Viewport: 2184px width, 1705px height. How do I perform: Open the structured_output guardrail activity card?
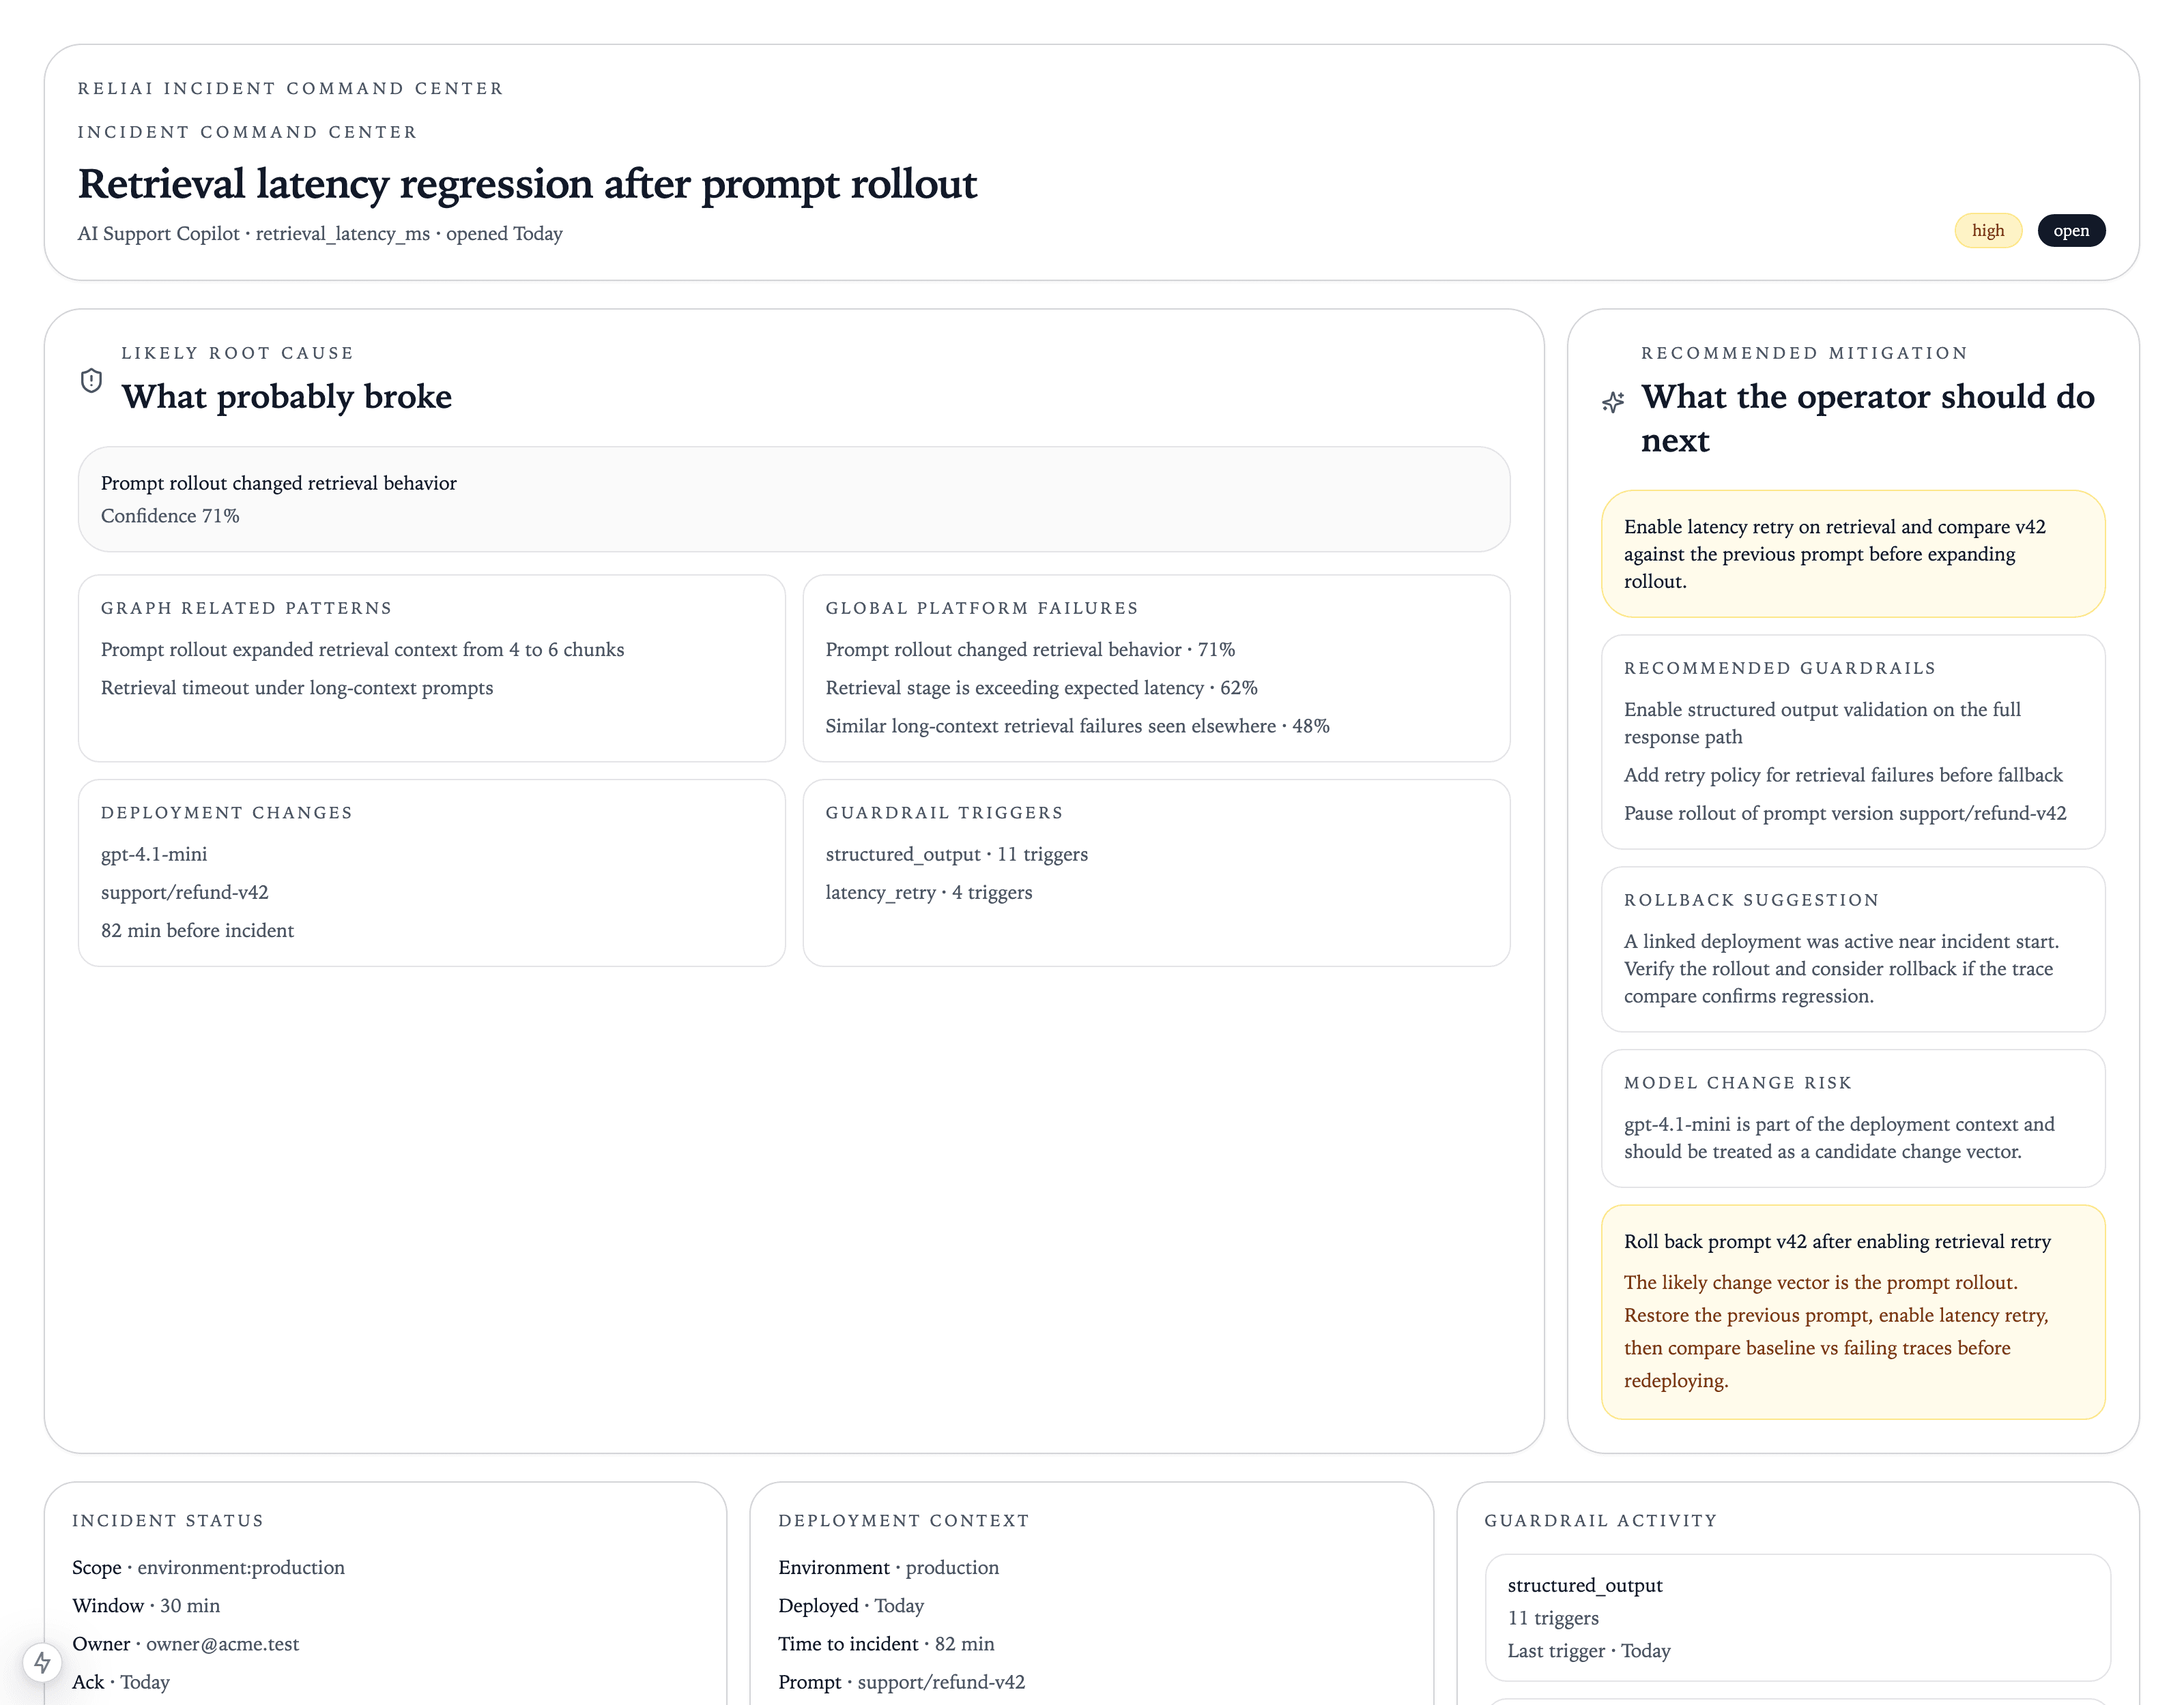[x=1796, y=1616]
